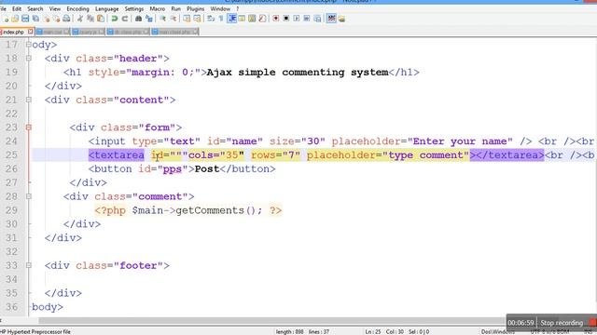Click the 'getComments' text on line 29

click(210, 210)
